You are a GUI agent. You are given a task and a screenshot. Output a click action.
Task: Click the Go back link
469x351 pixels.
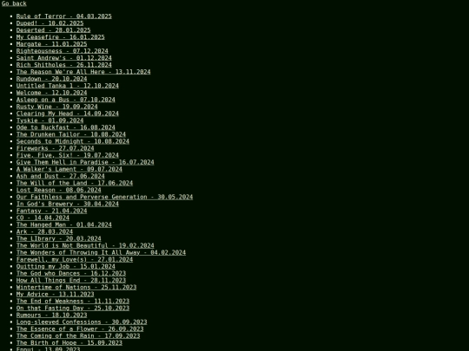click(x=14, y=3)
